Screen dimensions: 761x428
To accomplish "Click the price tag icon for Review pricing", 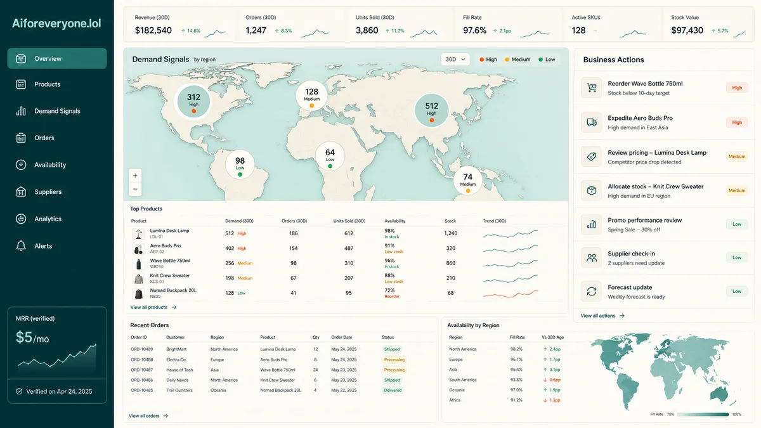I will coord(592,156).
